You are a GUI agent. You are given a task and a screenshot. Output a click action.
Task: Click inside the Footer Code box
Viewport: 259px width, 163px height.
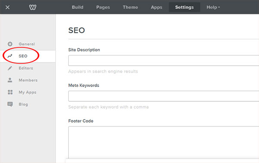(164, 143)
